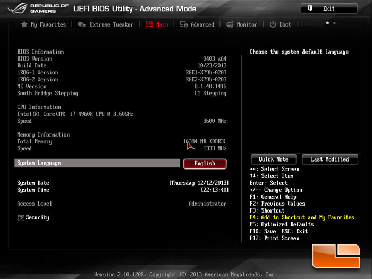Screen dimensions: 372x279
Task: Click the 8.1.40.1416 ME version value
Action: (x=210, y=86)
